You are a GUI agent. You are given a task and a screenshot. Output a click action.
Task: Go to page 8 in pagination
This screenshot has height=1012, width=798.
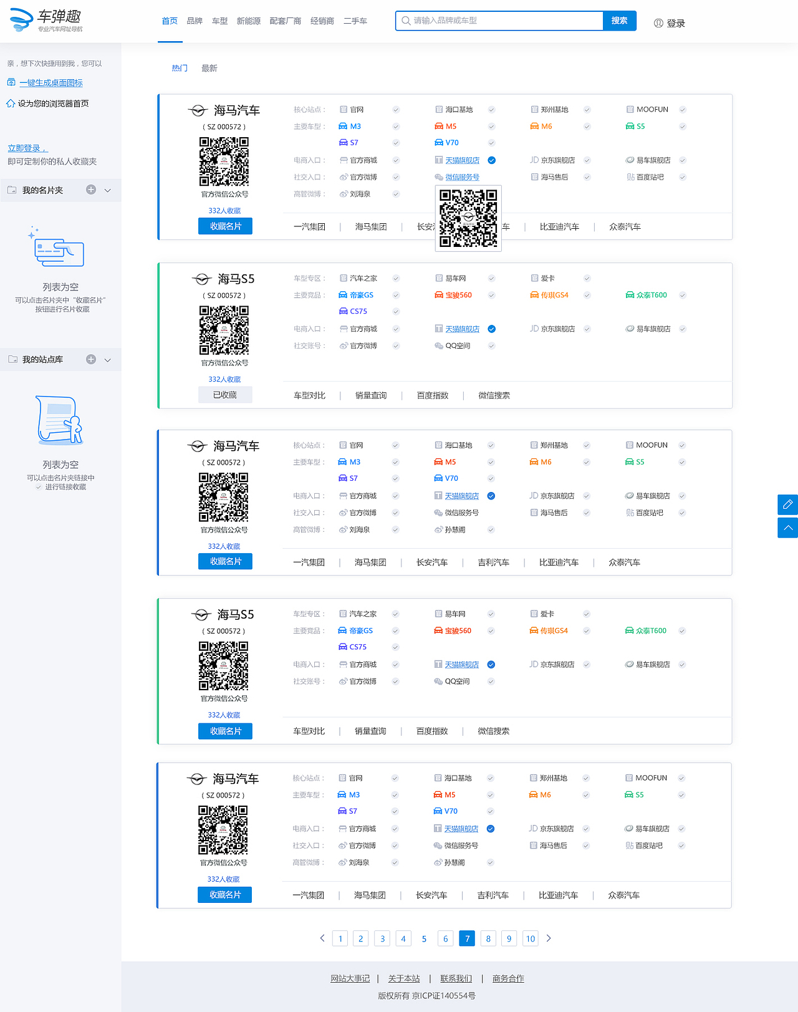pos(488,938)
